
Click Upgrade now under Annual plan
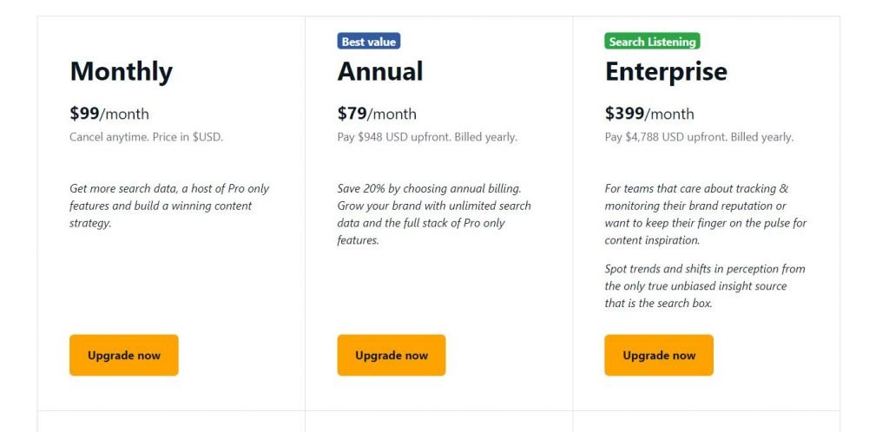point(392,355)
